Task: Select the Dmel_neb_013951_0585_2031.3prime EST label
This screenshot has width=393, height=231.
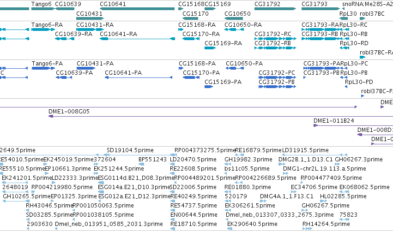Action: click(x=109, y=224)
